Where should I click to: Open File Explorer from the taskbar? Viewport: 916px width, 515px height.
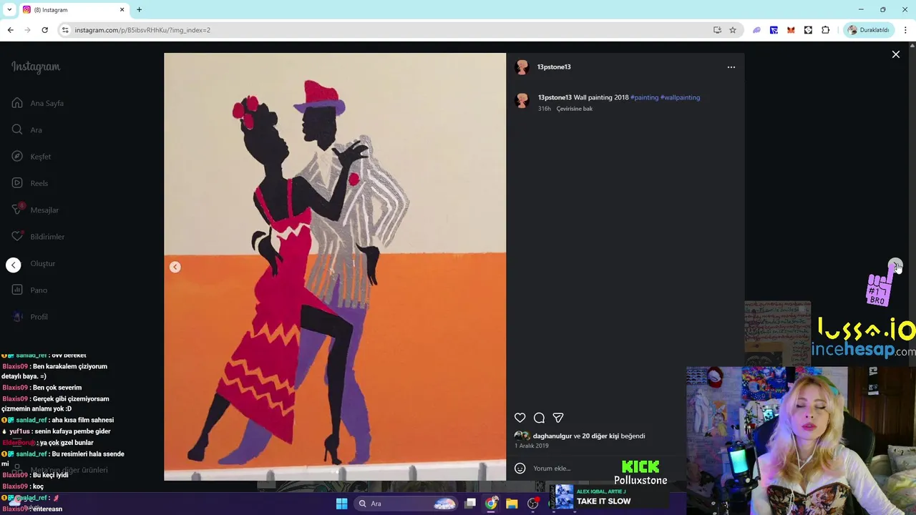(512, 504)
